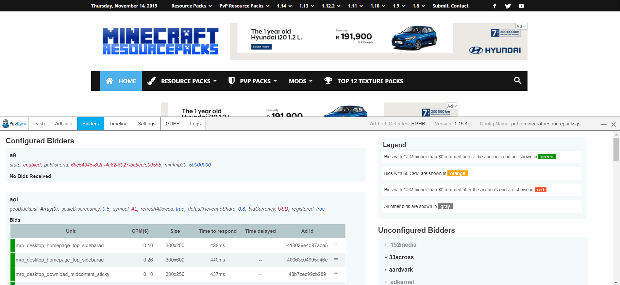Viewport: 620px width, 285px height.
Task: Click the Time to respond column header
Action: pos(218,231)
